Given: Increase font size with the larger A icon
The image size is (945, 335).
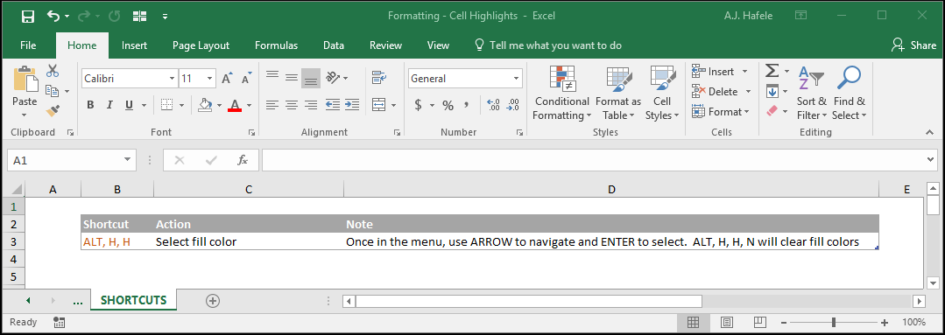Looking at the screenshot, I should click(x=227, y=78).
